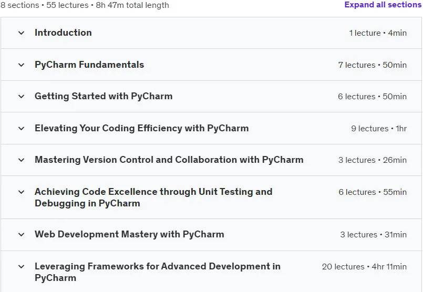This screenshot has height=292, width=423.
Task: Expand Getting Started with PyCharm chevron
Action: [x=22, y=96]
